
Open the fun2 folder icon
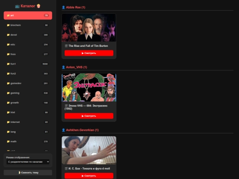click(8, 74)
